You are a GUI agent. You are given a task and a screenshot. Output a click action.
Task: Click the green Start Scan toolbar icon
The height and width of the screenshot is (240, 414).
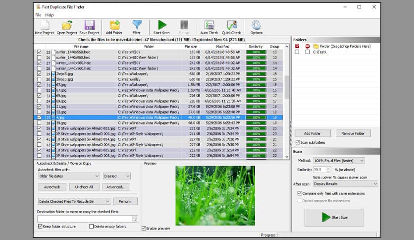point(162,25)
